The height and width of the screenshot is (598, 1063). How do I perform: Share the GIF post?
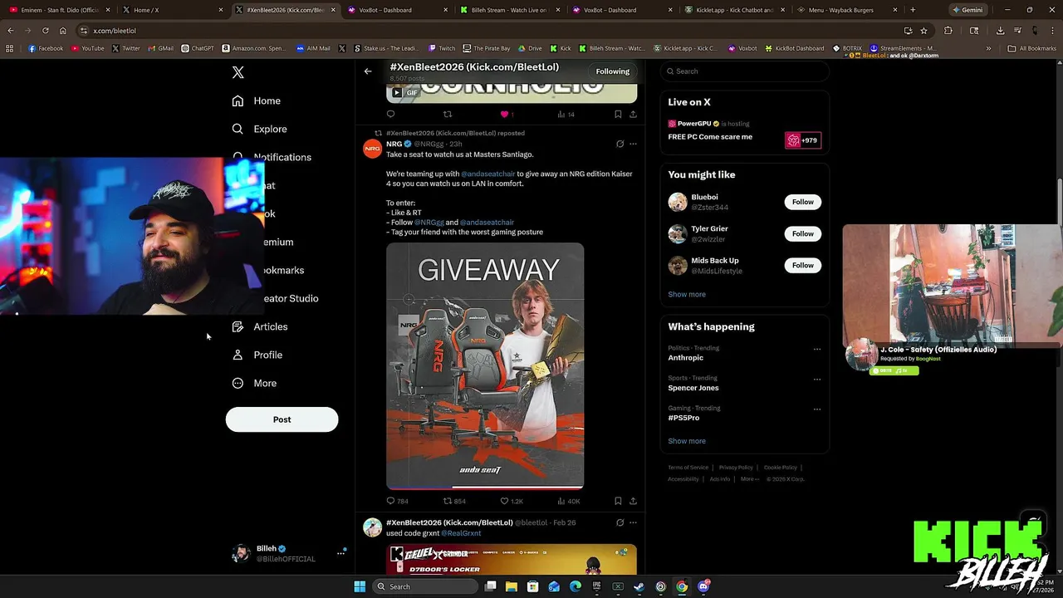tap(633, 115)
